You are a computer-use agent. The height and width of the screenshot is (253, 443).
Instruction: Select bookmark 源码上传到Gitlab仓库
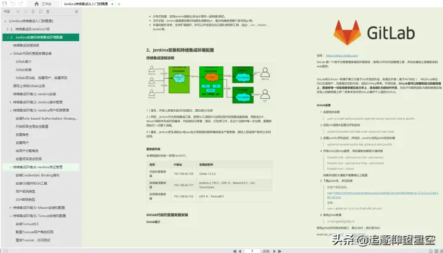point(29,86)
